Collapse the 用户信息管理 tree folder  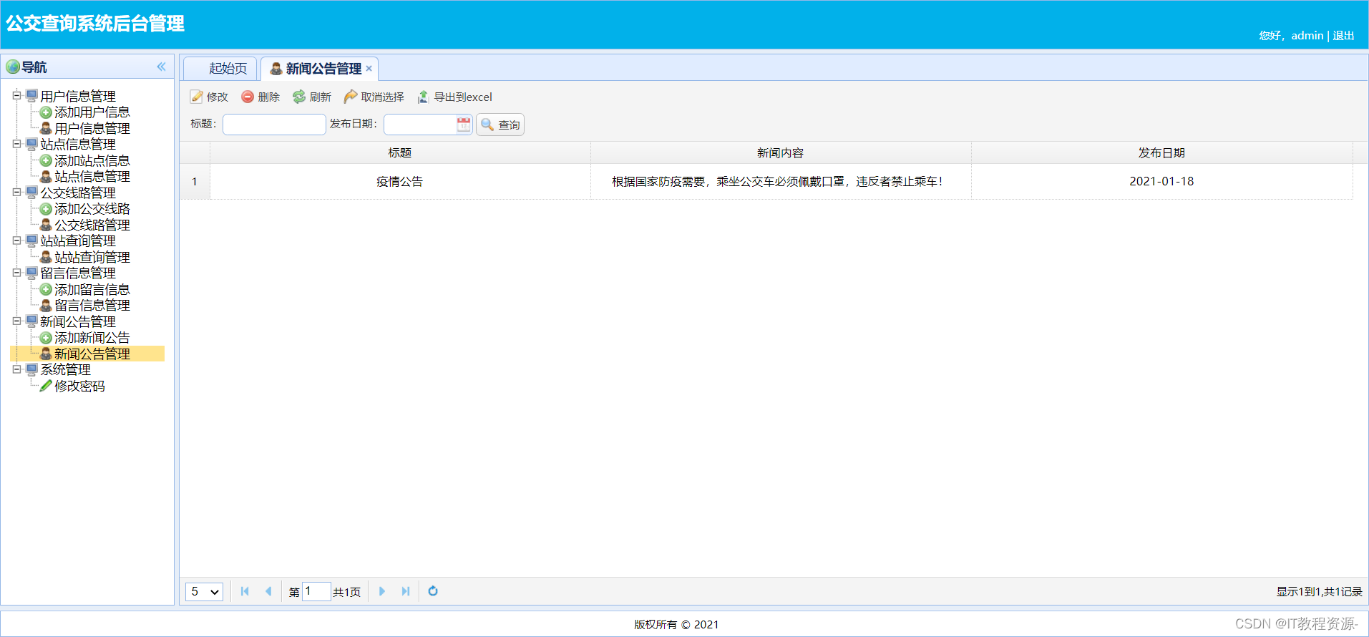tap(16, 95)
